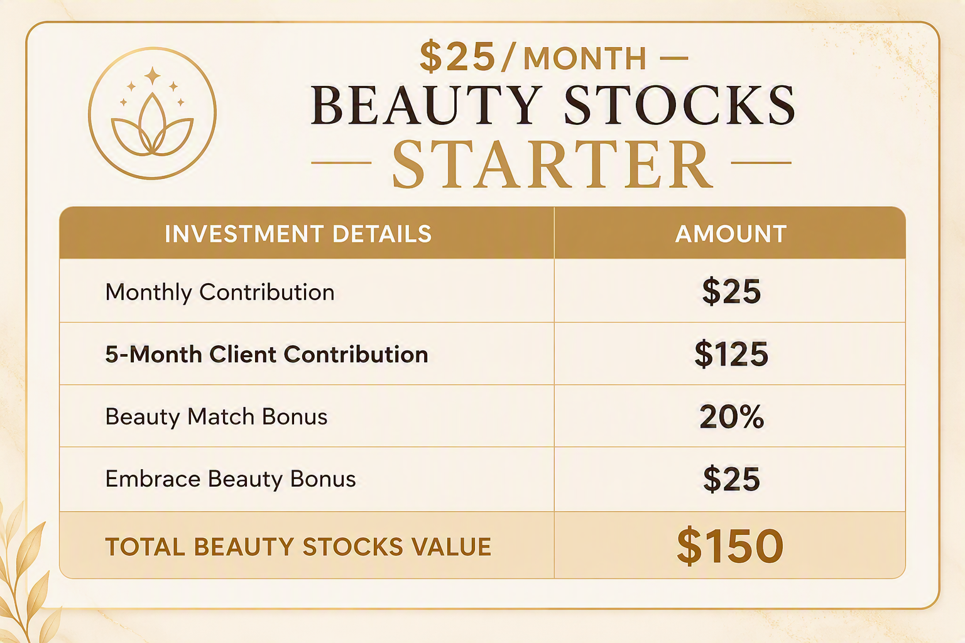
Task: Click the lotus flower logo icon
Action: [x=152, y=113]
